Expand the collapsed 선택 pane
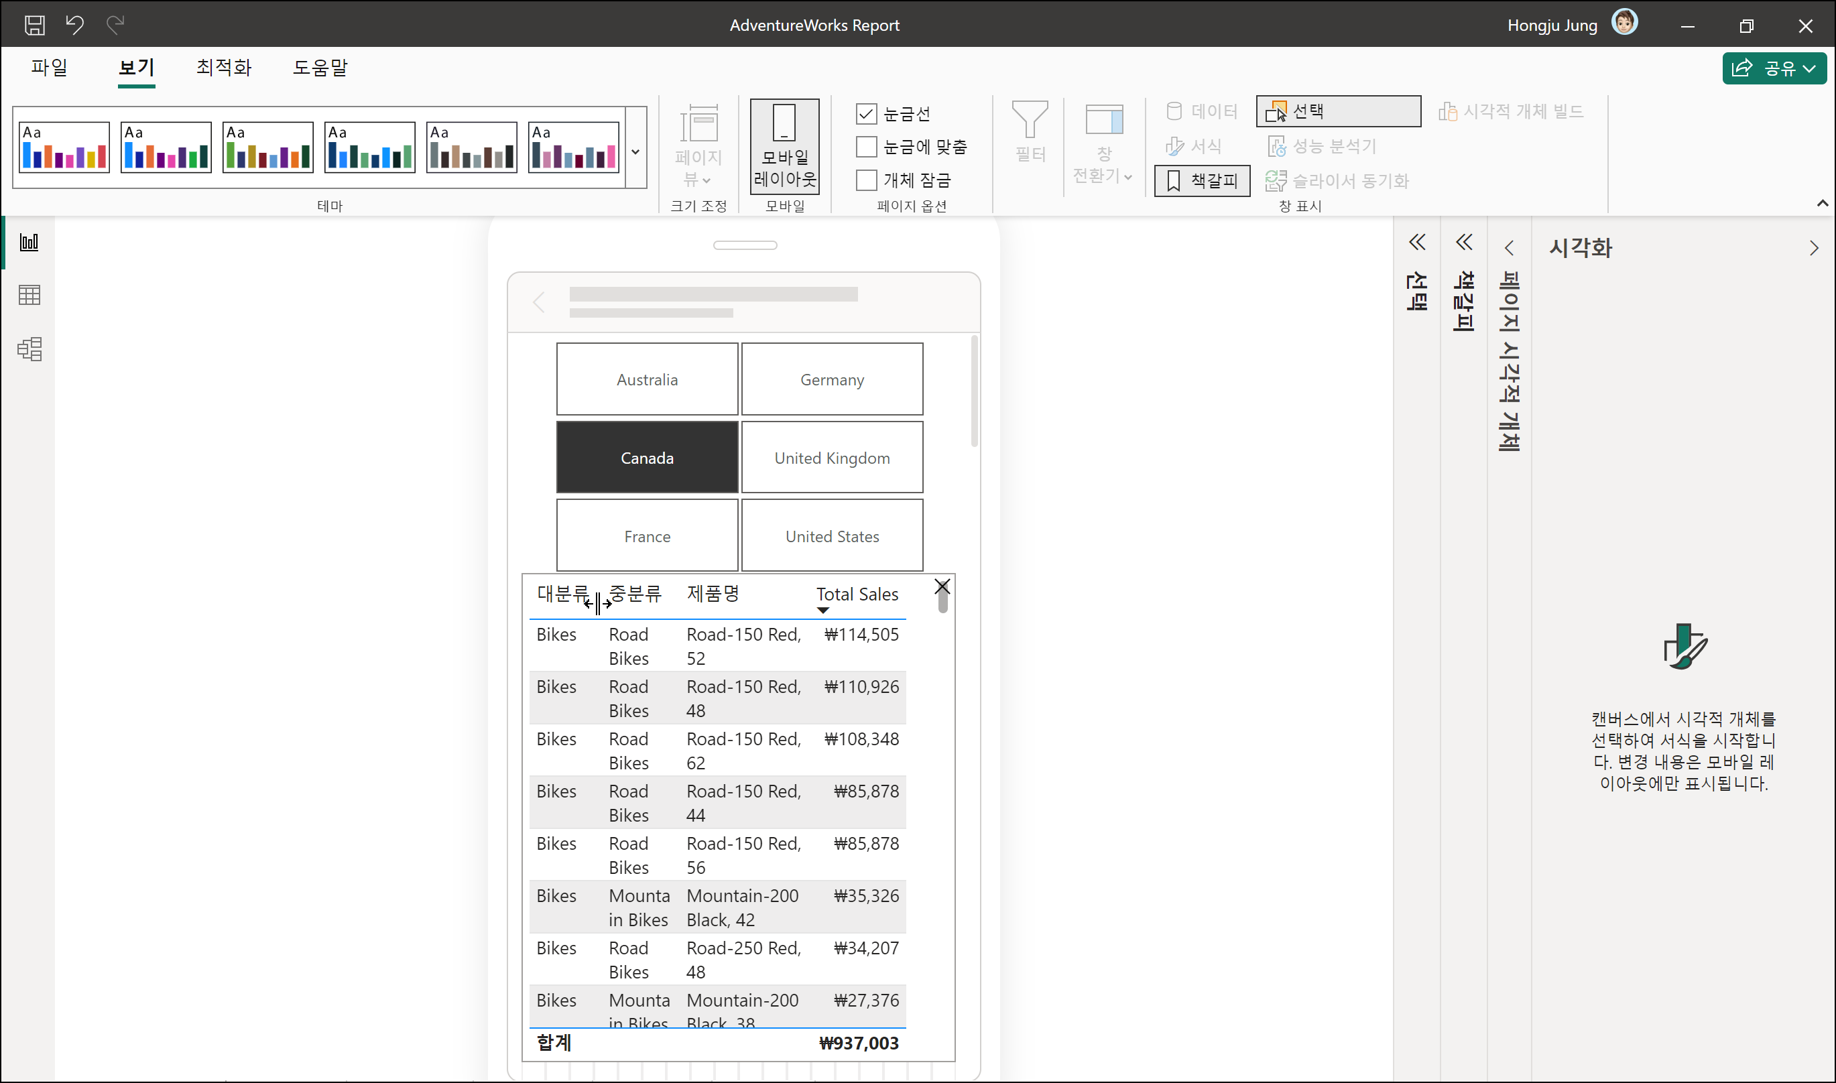 point(1416,243)
